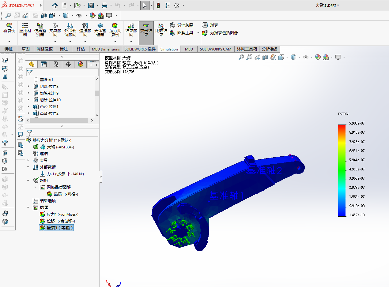Image resolution: width=389 pixels, height=287 pixels.
Task: Open a file using the Open folder icon
Action: pos(77,6)
